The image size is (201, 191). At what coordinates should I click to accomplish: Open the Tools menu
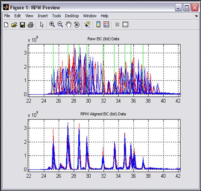pos(57,16)
